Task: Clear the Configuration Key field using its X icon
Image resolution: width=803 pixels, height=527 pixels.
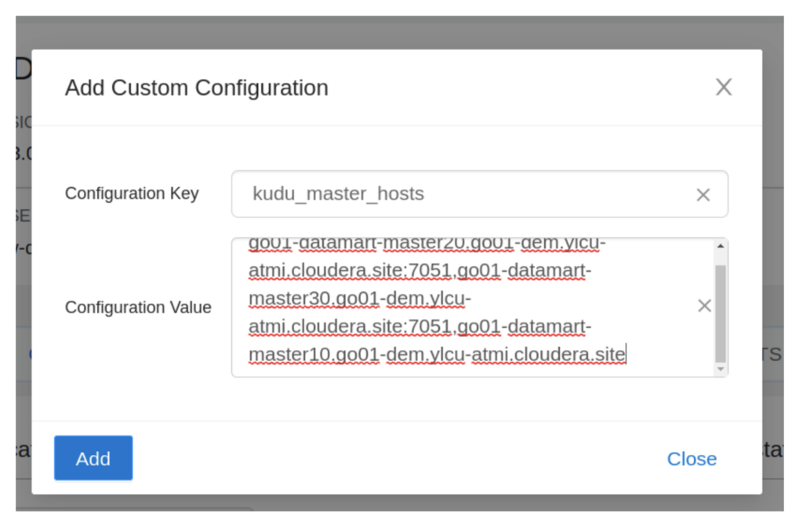Action: point(703,194)
